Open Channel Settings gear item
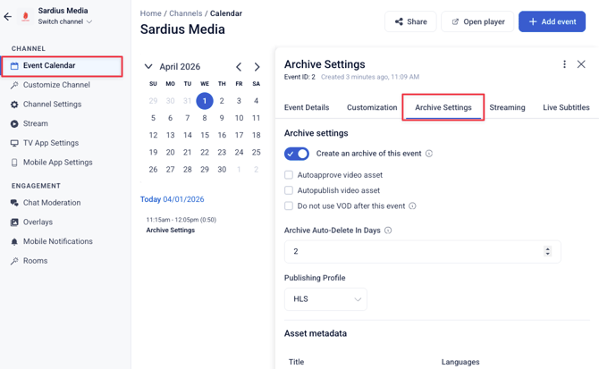Image resolution: width=599 pixels, height=369 pixels. [52, 105]
